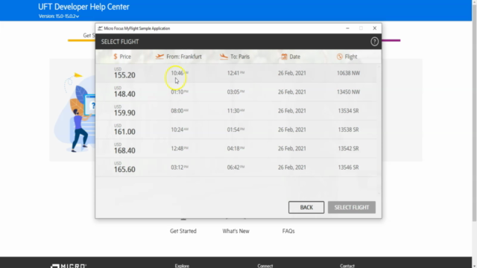This screenshot has width=477, height=268.
Task: Select the flight priced 148.40
Action: pyautogui.click(x=236, y=92)
